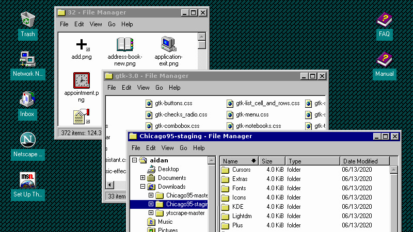Collapse the aidan home tree node
413x232 pixels.
[135, 160]
